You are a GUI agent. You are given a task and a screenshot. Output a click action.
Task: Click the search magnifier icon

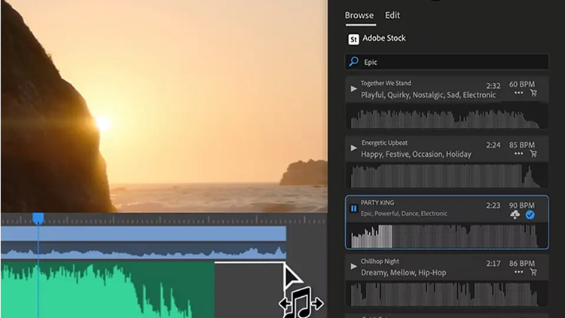click(354, 62)
